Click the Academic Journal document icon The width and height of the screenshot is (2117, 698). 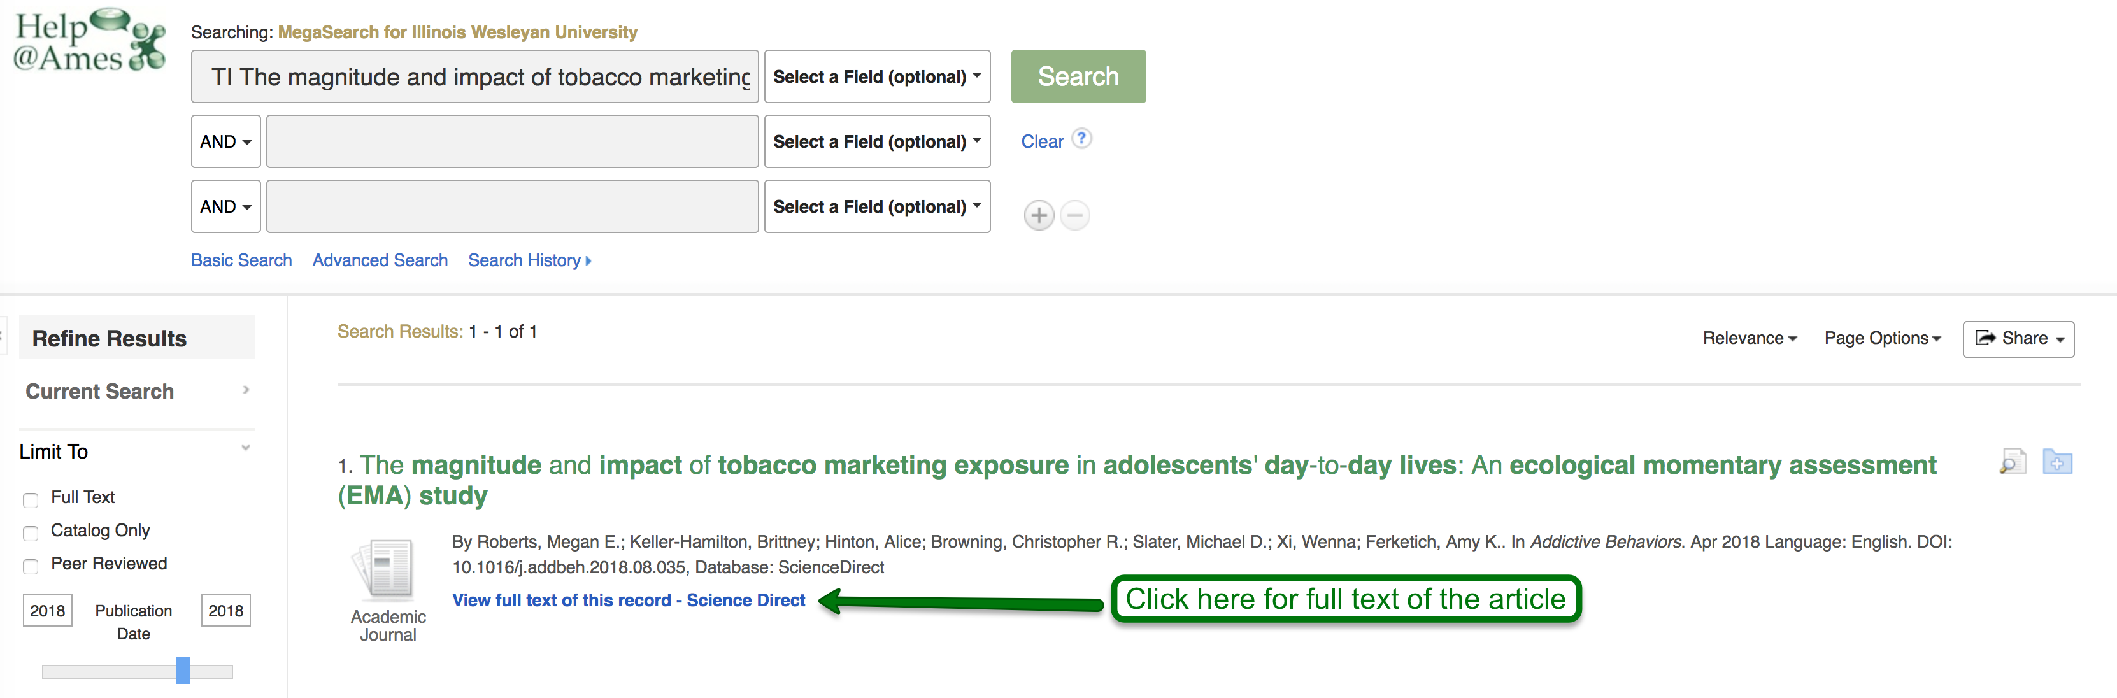[x=386, y=569]
